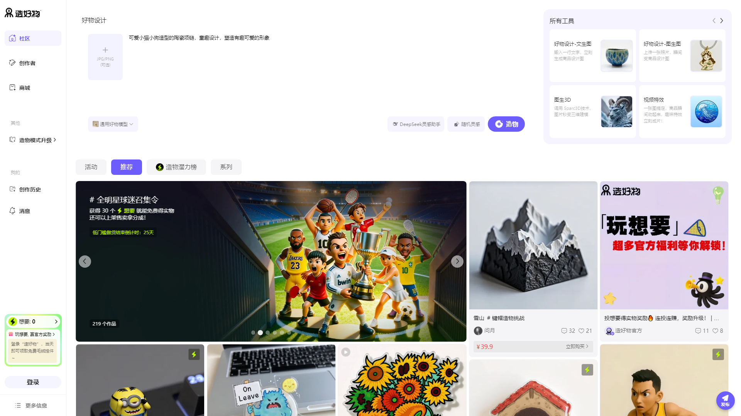Click the JPG/PNG image upload box
Viewport: 741px width, 416px height.
coord(105,57)
